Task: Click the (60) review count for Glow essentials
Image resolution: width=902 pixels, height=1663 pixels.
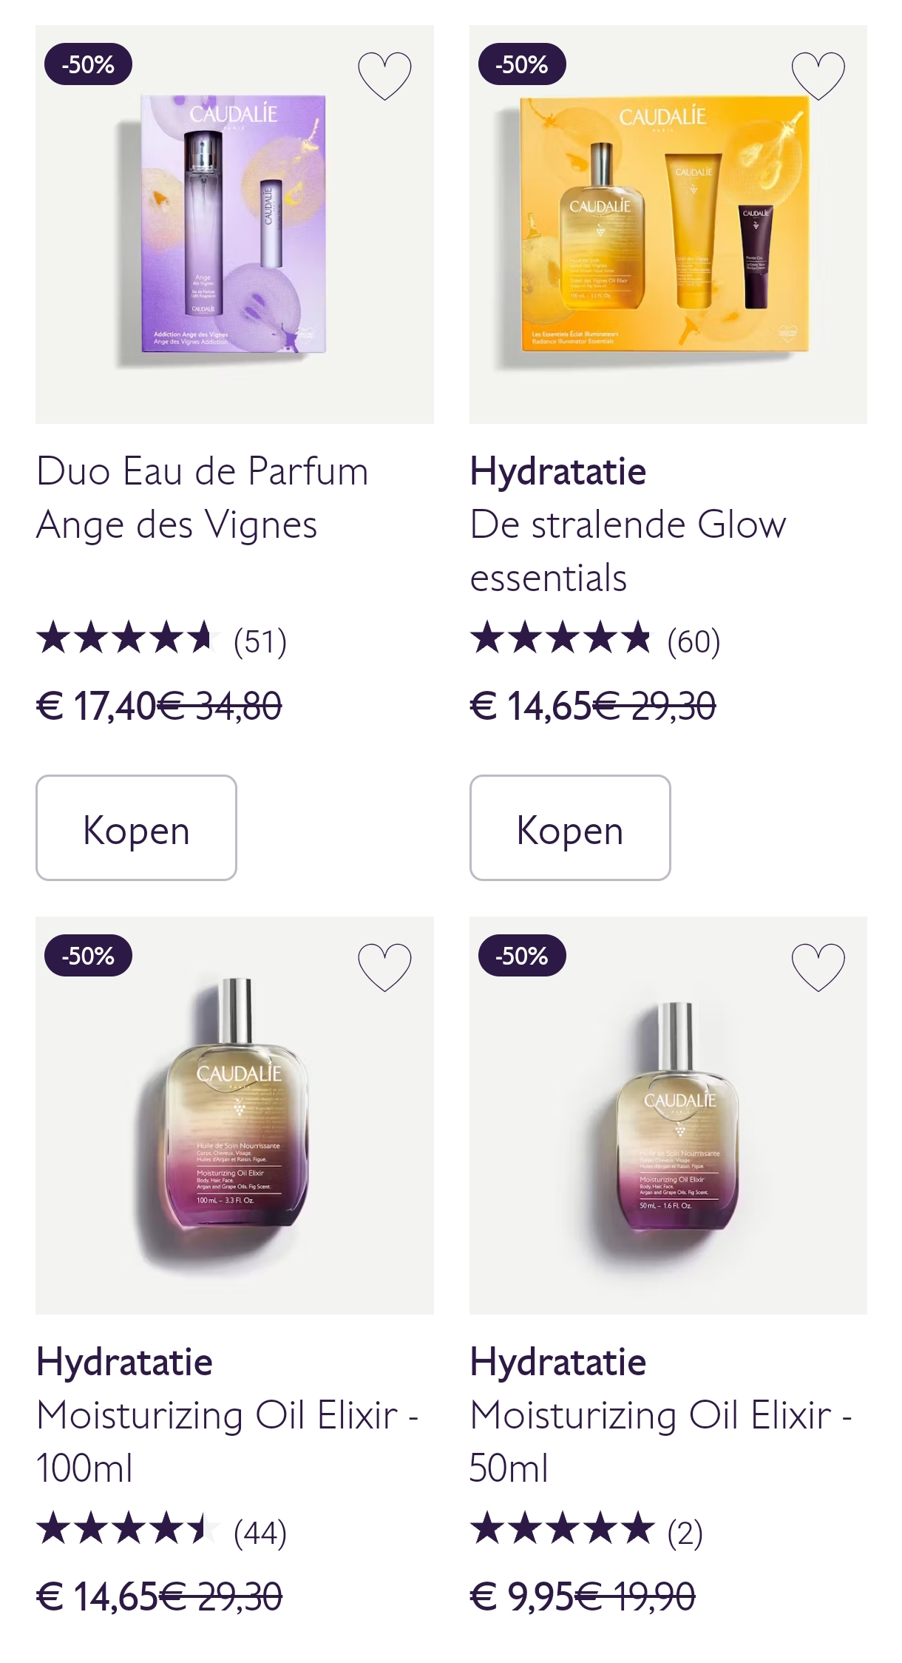Action: pos(694,641)
